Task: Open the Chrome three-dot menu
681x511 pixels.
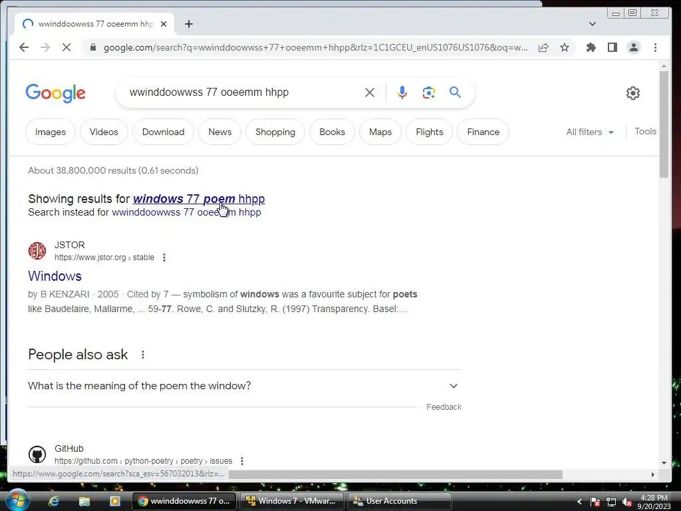Action: click(655, 47)
